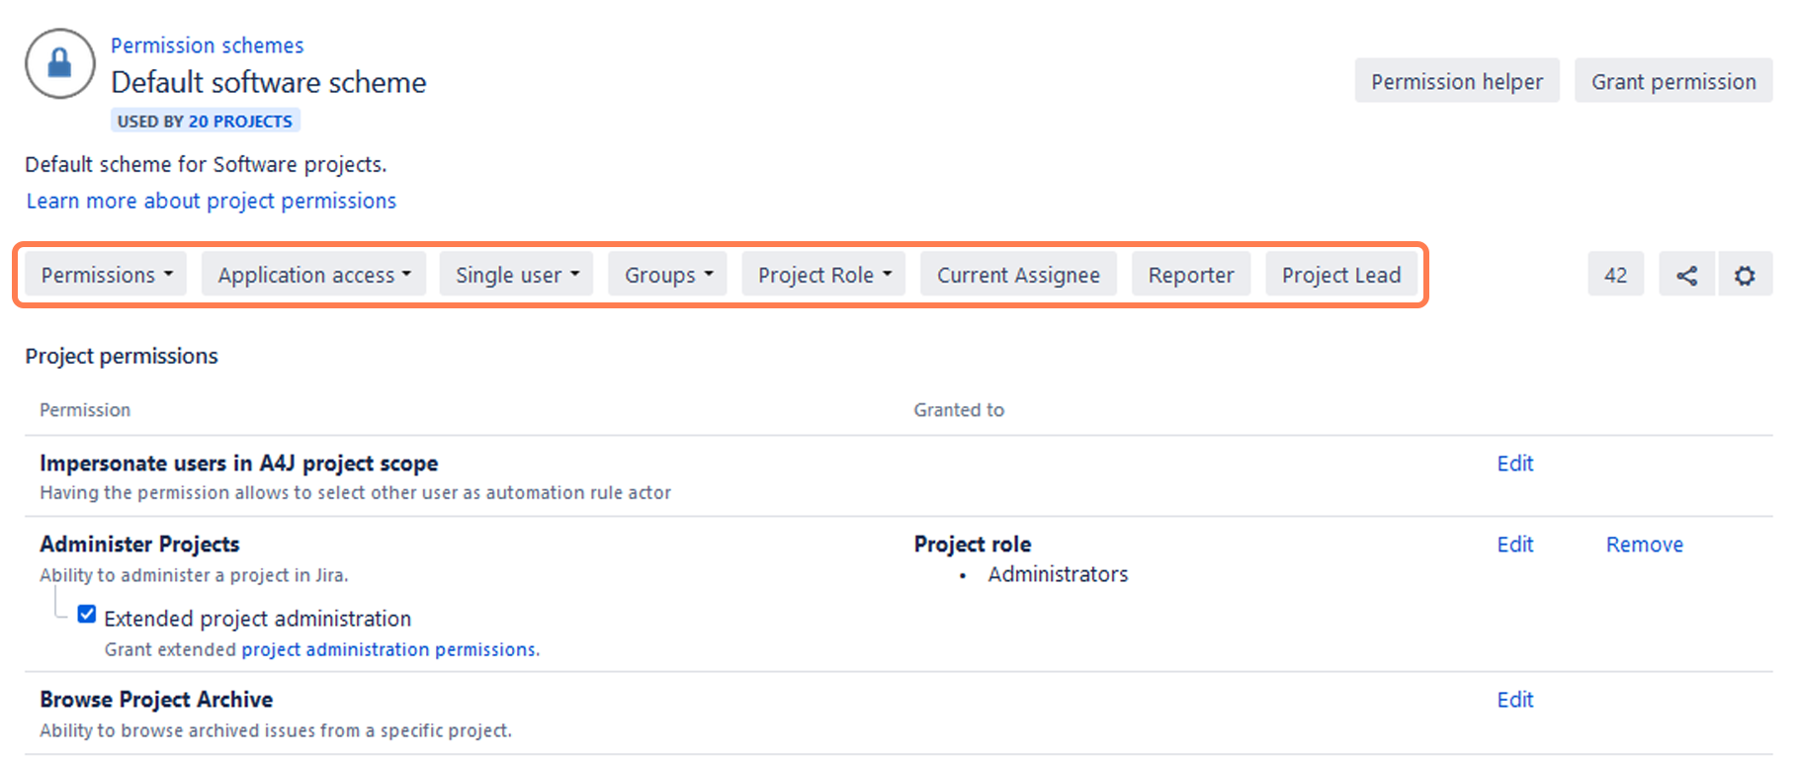
Task: Go to Permission schemes breadcrumb link
Action: coord(207,45)
